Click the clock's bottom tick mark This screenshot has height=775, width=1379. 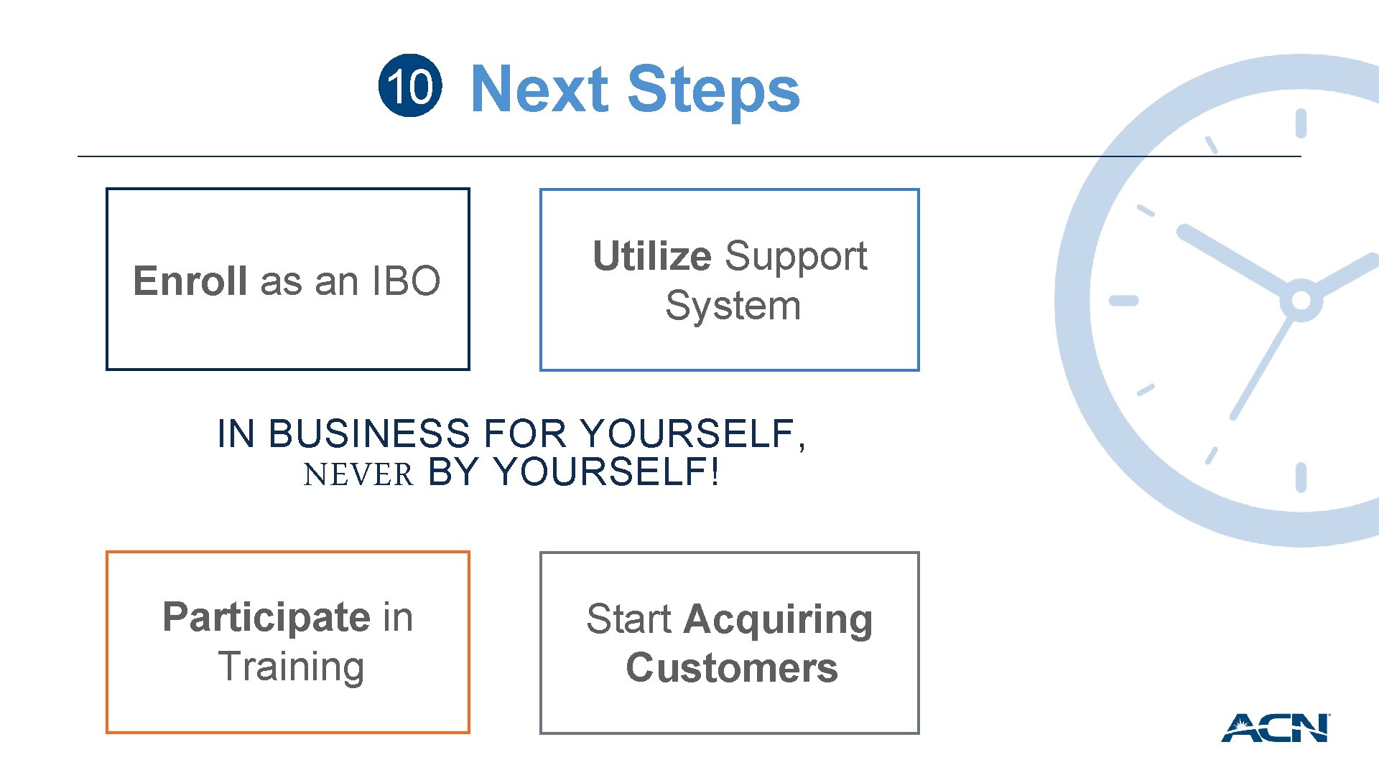click(x=1301, y=478)
